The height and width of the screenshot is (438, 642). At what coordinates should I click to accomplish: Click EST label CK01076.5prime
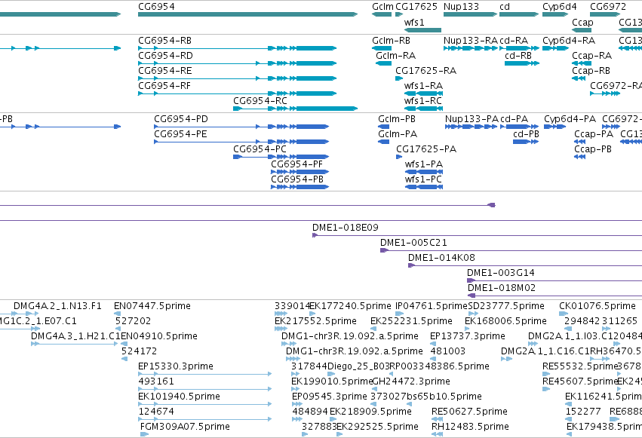pos(597,306)
